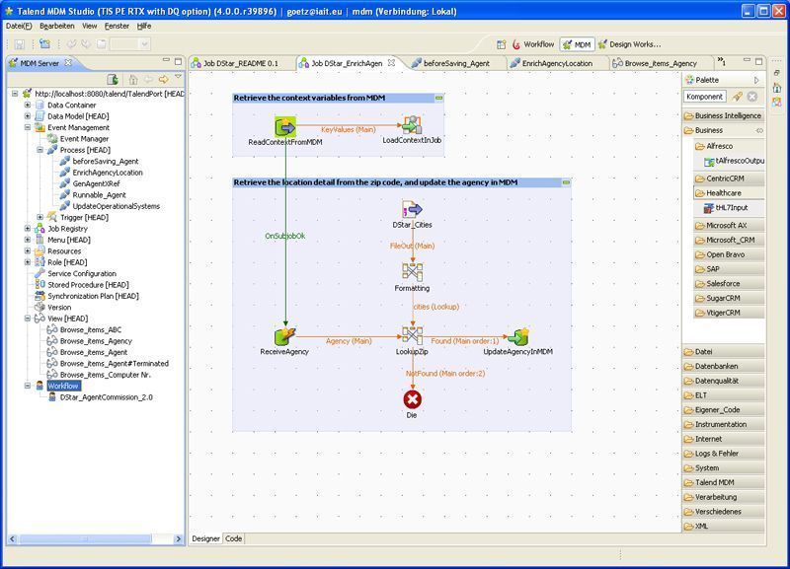
Task: Open the Hilfe menu
Action: pyautogui.click(x=144, y=26)
